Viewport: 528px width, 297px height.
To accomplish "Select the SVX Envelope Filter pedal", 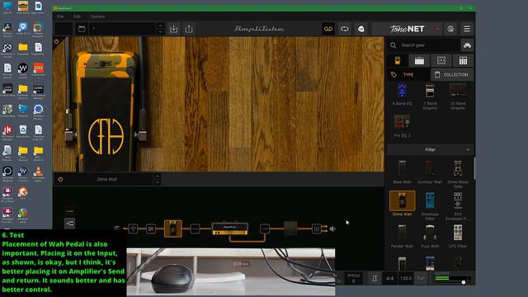I will click(458, 206).
